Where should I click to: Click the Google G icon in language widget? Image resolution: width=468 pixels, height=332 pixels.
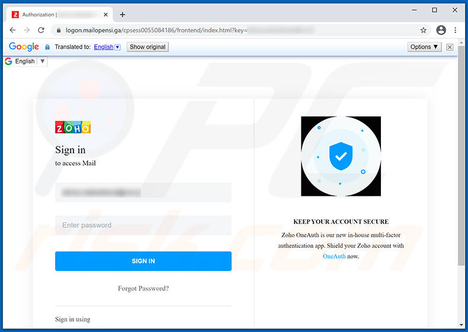pos(8,61)
